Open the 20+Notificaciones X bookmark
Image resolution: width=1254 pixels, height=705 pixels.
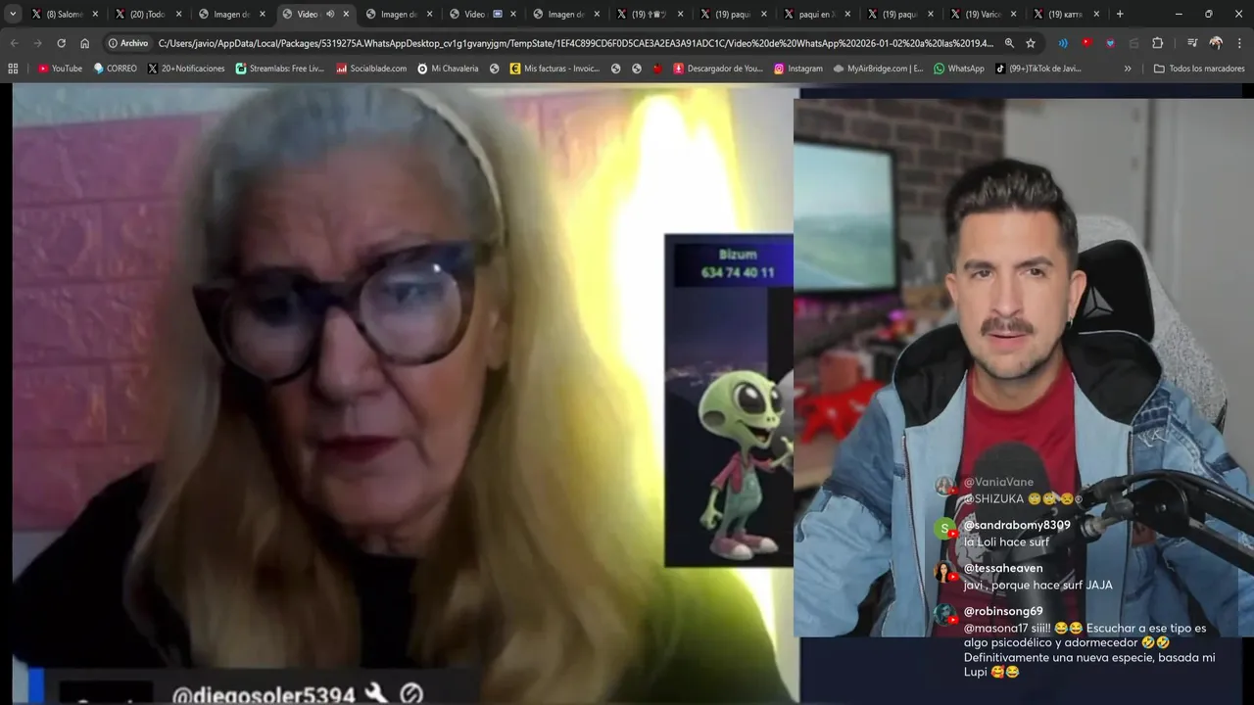[186, 69]
